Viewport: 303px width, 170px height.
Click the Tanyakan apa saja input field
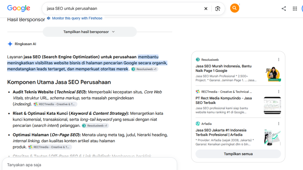pos(89,165)
